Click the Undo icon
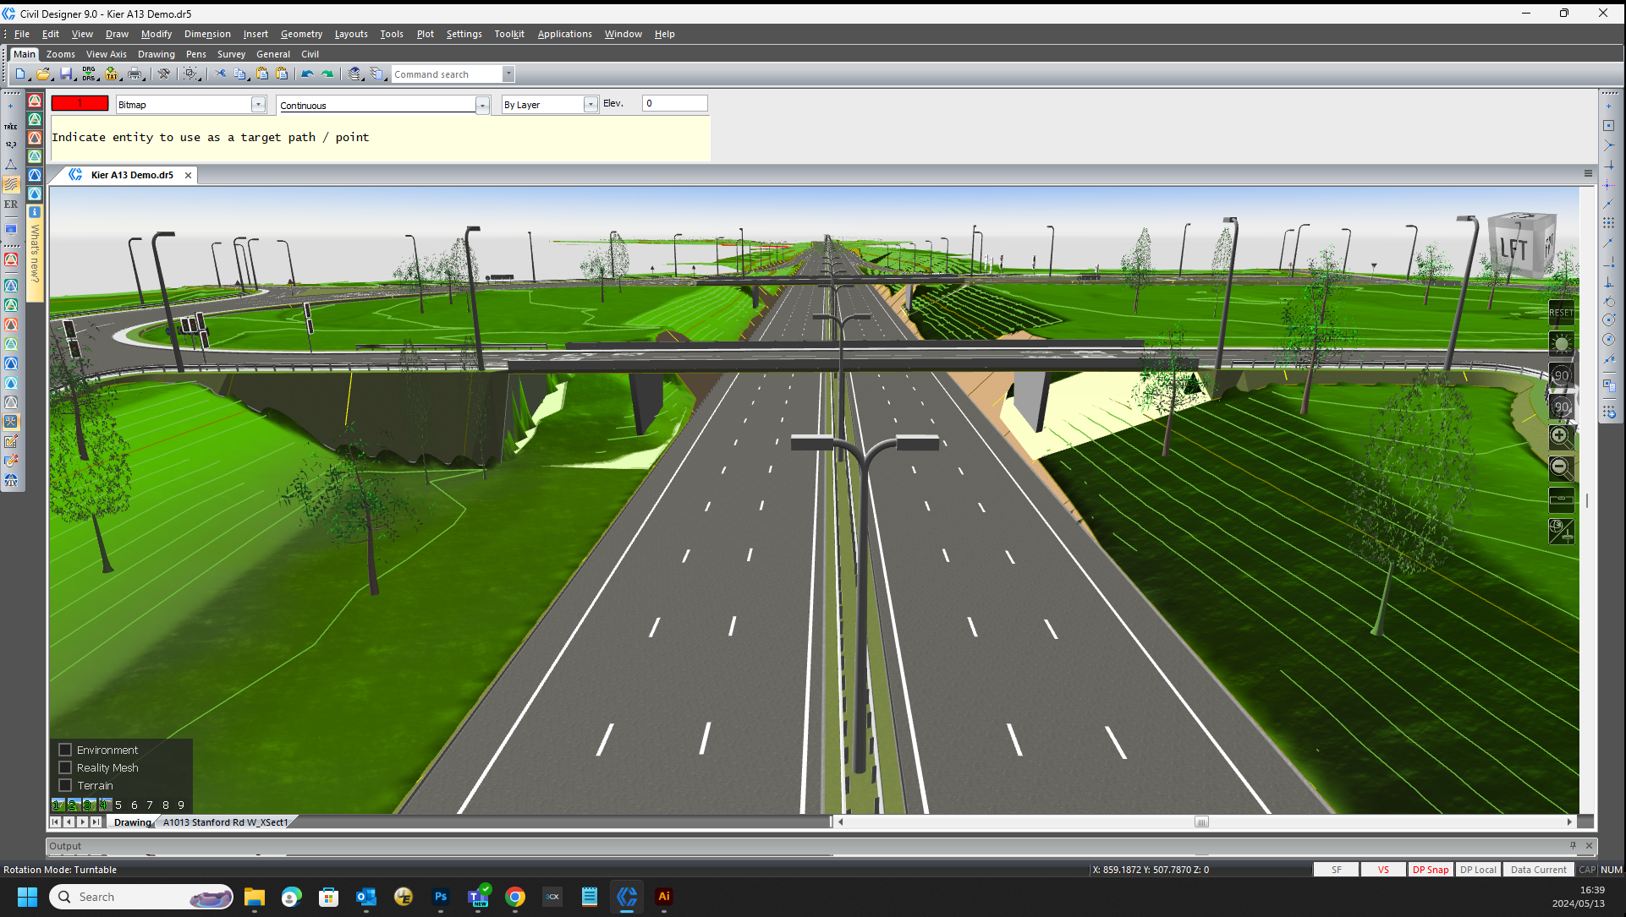Viewport: 1626px width, 917px height. (x=305, y=74)
